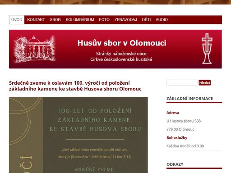Image resolution: width=231 pixels, height=173 pixels.
Task: Click the Bohoslužby label in the sidebar
Action: (x=177, y=138)
